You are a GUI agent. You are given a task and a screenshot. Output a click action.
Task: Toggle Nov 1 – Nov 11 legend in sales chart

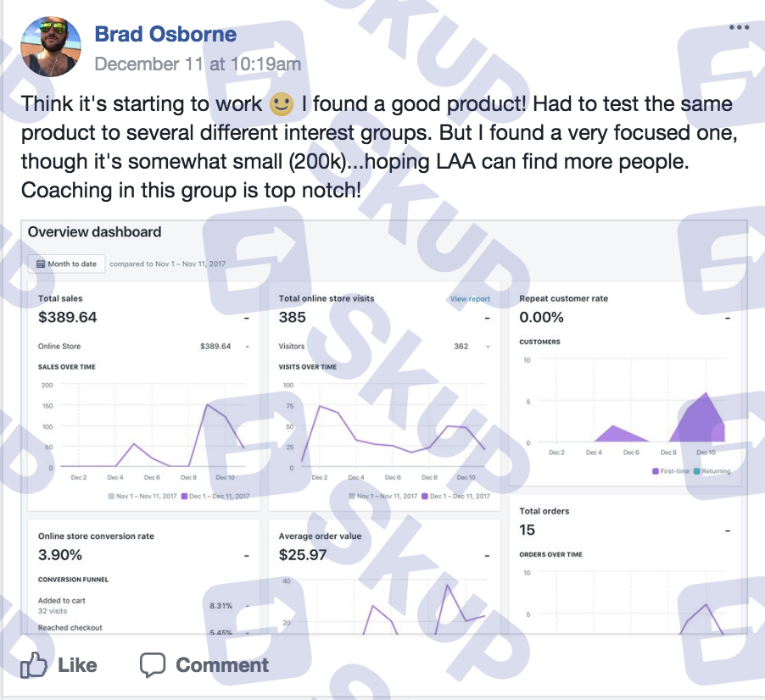point(142,497)
